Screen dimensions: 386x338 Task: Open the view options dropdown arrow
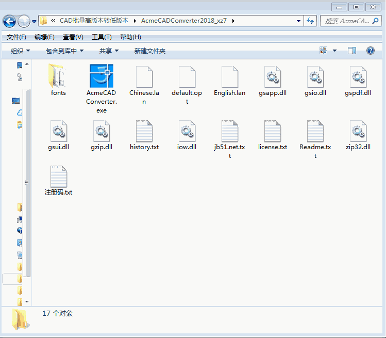[x=334, y=51]
